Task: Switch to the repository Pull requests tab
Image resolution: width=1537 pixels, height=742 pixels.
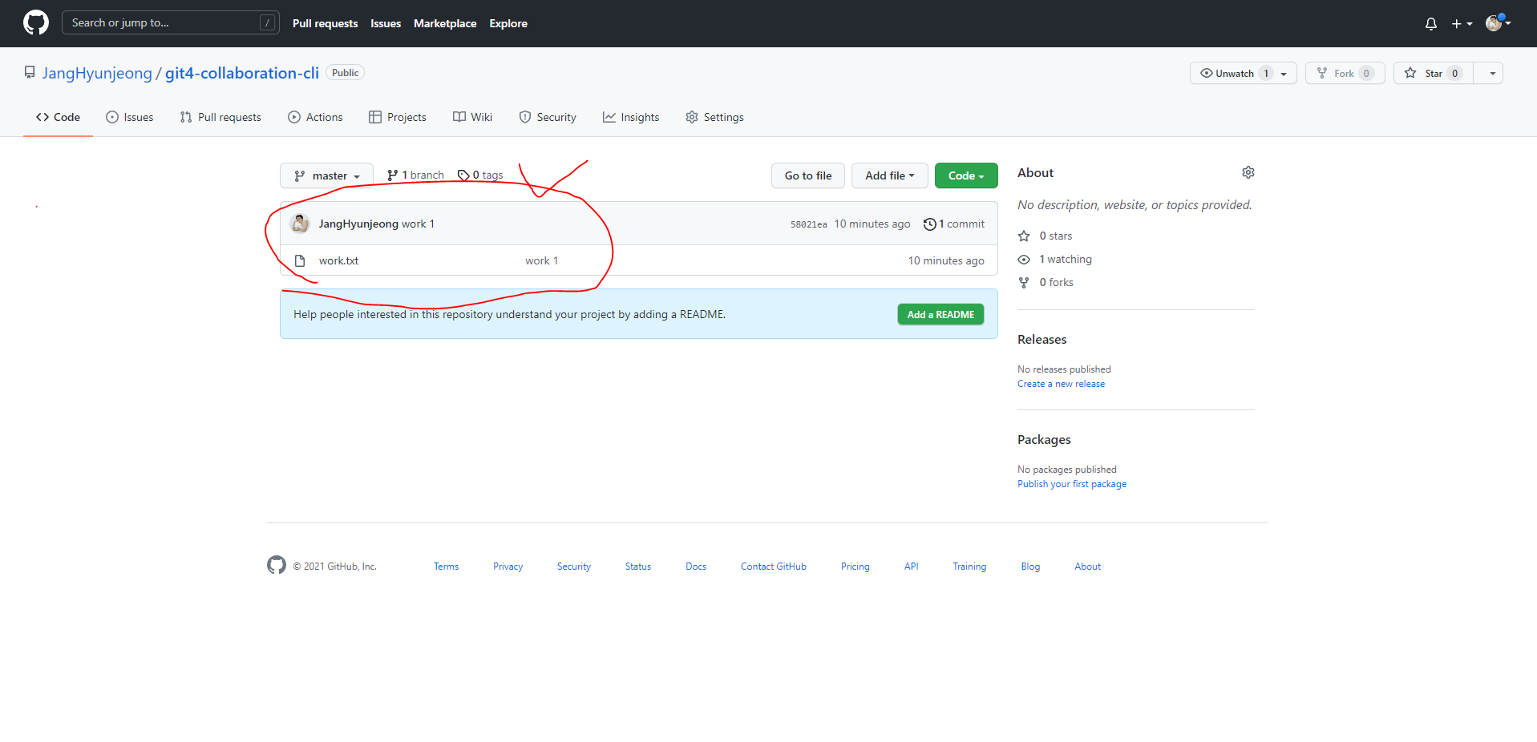Action: click(220, 117)
